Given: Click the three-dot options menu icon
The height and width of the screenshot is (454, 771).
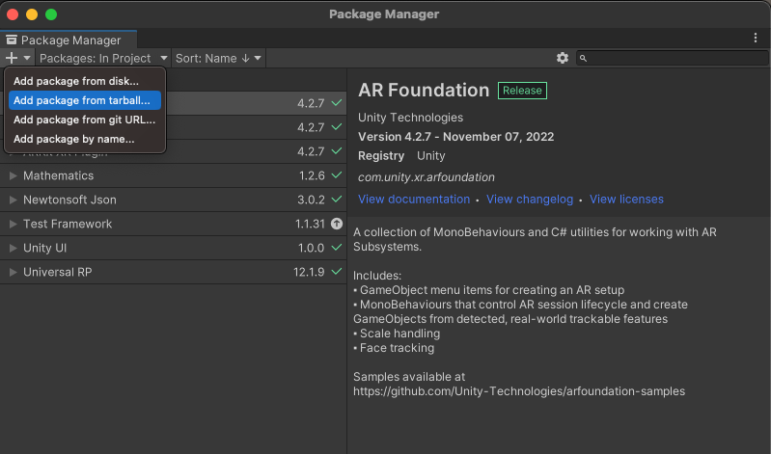Looking at the screenshot, I should pos(756,39).
